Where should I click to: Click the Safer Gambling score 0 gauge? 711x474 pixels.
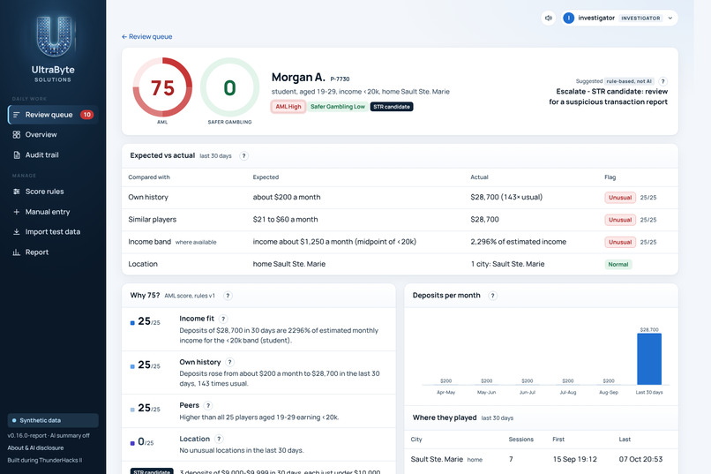[x=229, y=87]
